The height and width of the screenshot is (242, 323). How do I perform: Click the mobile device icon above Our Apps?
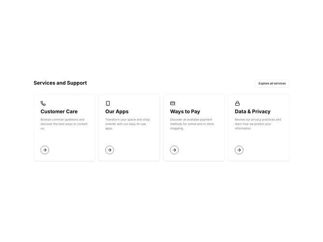[x=108, y=103]
